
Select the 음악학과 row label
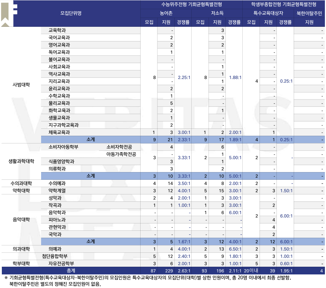[57, 212]
